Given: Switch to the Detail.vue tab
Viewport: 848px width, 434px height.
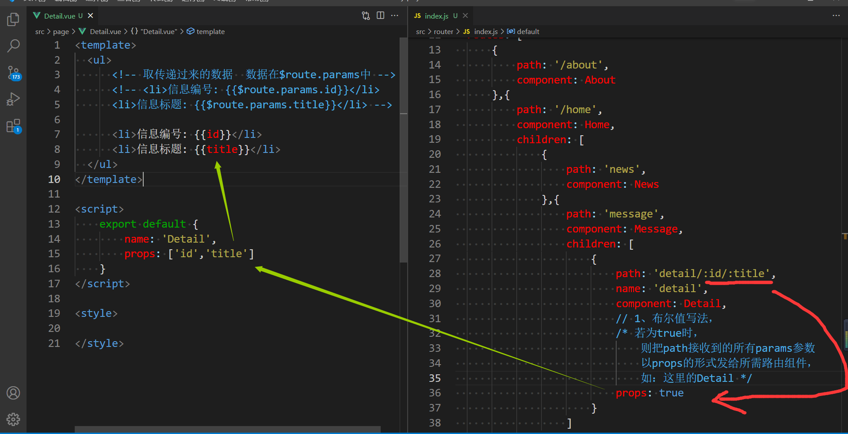Looking at the screenshot, I should tap(63, 15).
